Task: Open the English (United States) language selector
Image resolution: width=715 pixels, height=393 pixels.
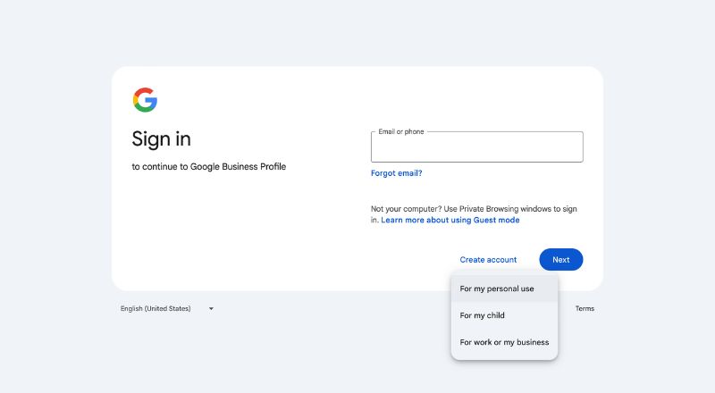Action: tap(156, 309)
